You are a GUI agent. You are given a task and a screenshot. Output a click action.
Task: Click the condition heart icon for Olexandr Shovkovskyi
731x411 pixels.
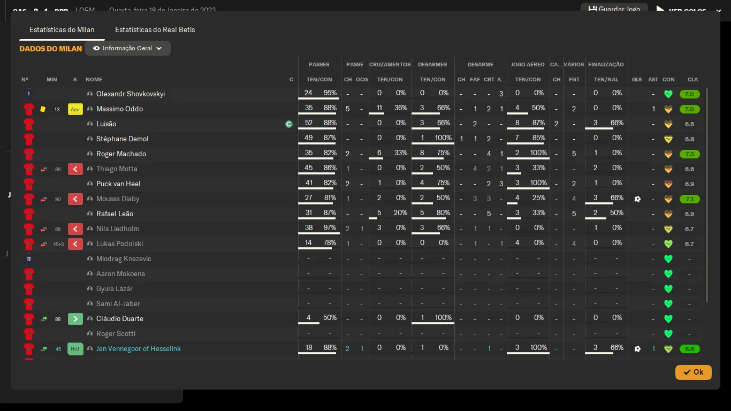click(668, 94)
